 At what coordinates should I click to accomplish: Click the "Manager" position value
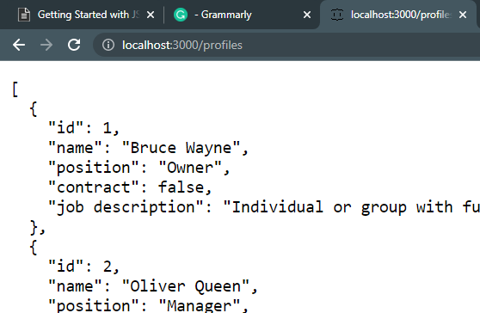click(200, 306)
